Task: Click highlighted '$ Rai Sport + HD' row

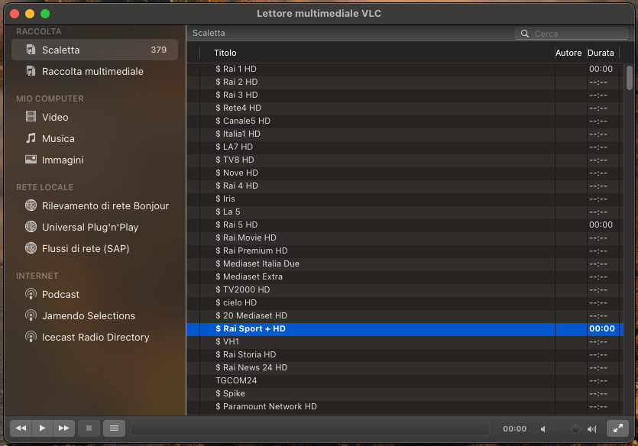Action: (405, 329)
